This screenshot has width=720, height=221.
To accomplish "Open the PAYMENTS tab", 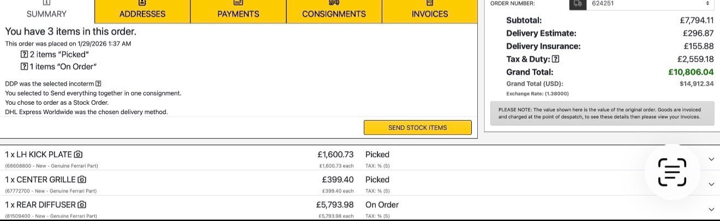I will pyautogui.click(x=238, y=11).
